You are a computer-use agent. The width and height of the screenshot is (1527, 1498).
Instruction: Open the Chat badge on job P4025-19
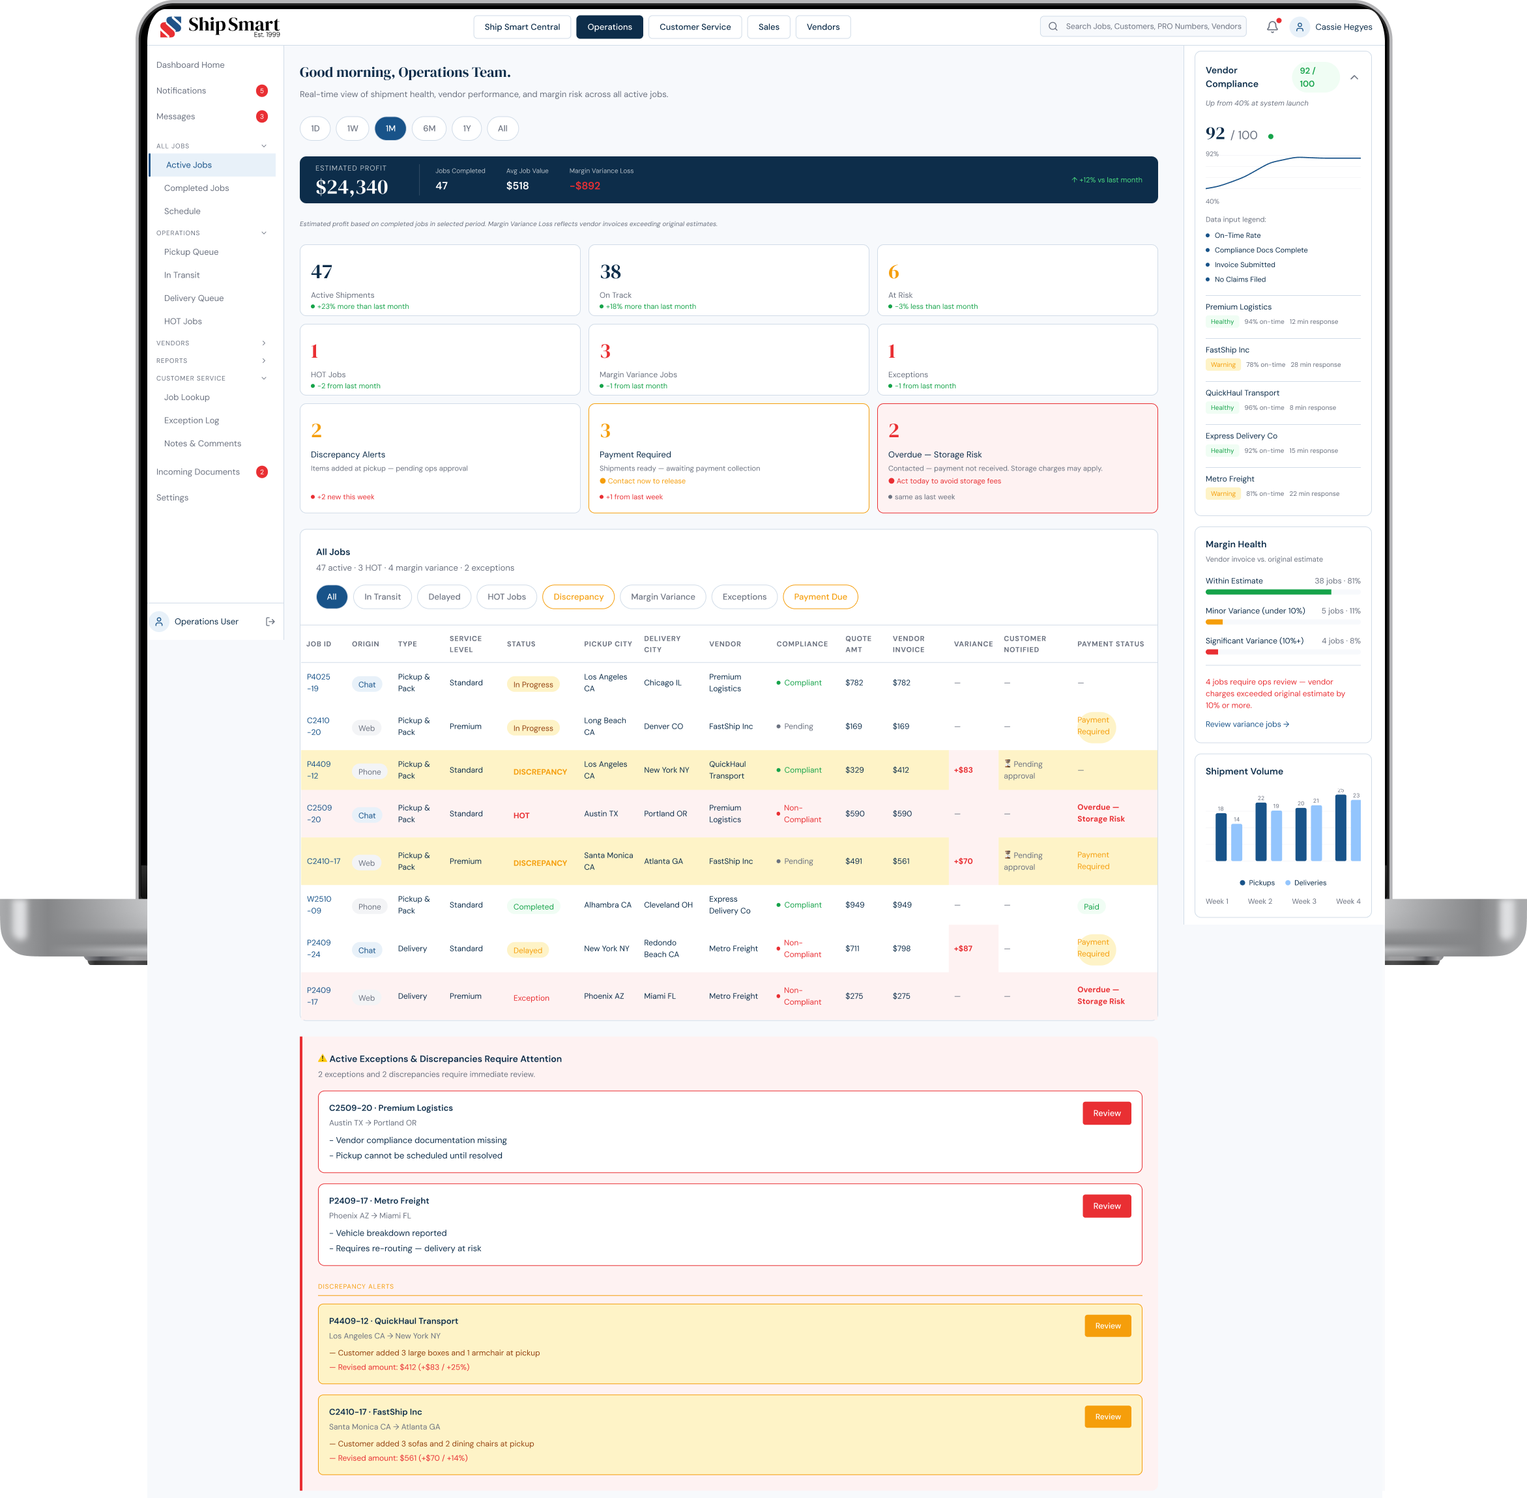coord(367,684)
